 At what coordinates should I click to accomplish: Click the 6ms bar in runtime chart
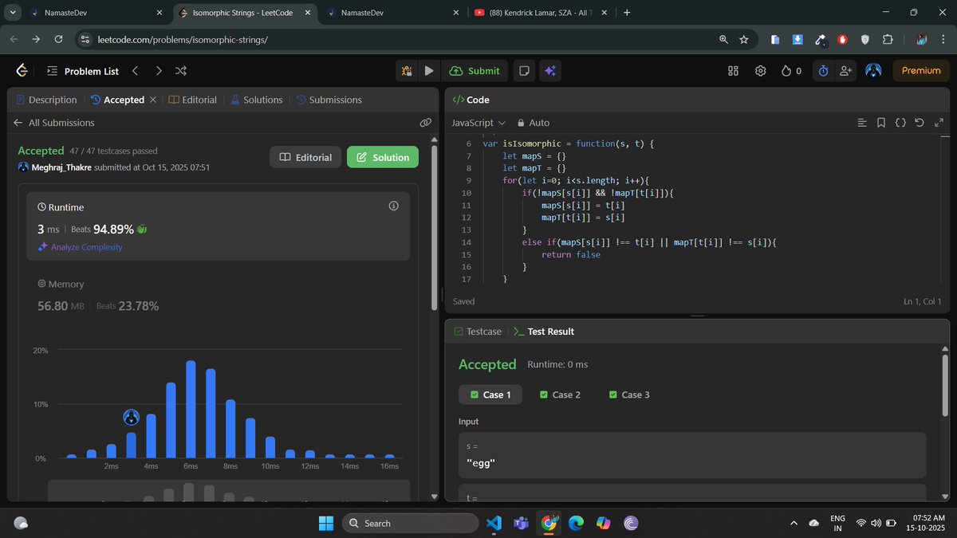click(191, 409)
